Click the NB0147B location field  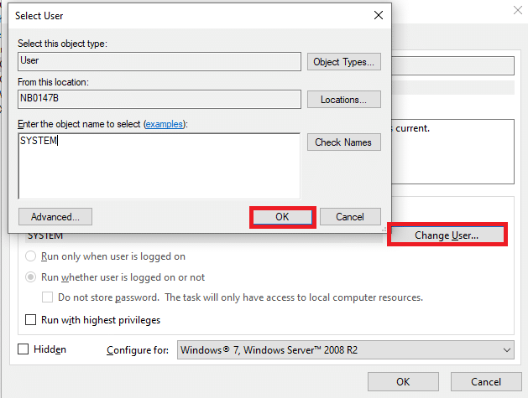159,99
